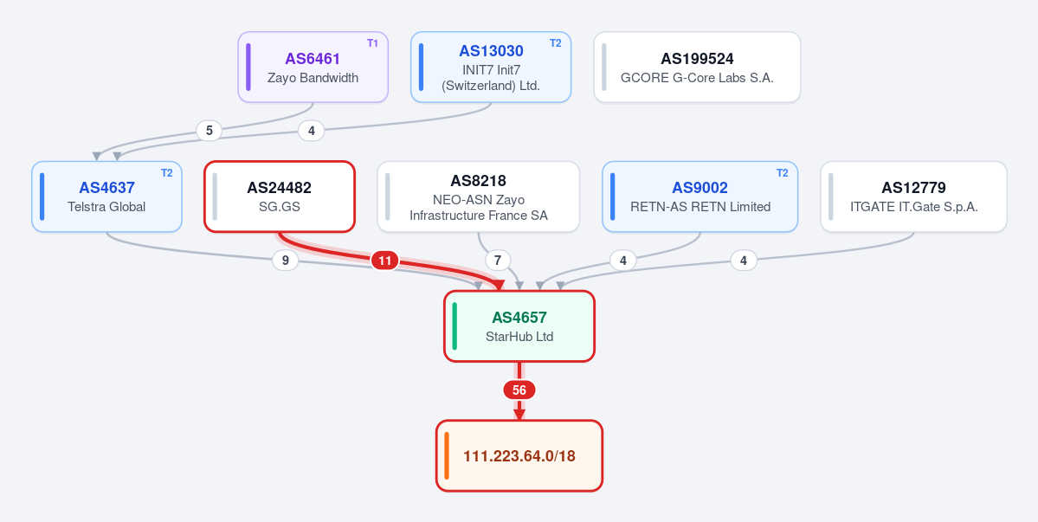Click the red edge label 56
The width and height of the screenshot is (1038, 522).
[x=519, y=390]
